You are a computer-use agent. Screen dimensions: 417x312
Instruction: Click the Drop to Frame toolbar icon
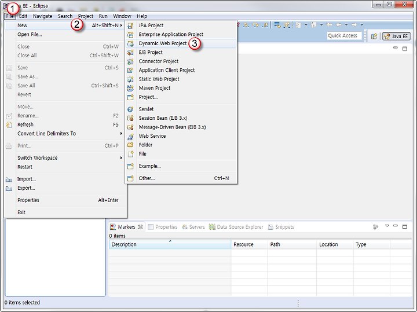click(x=277, y=25)
